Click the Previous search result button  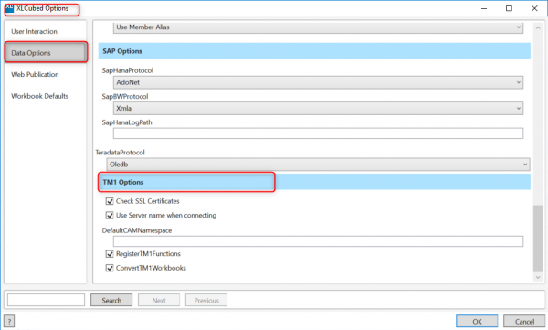pos(206,300)
